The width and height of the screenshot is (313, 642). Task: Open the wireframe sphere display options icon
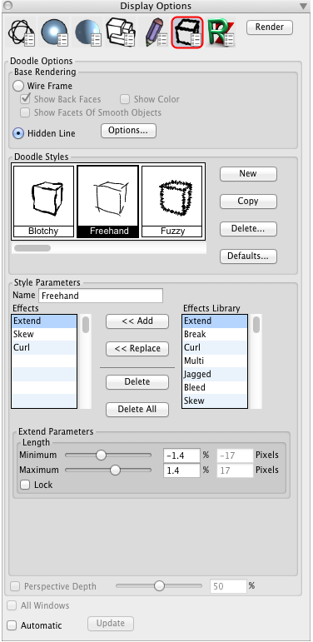21,32
